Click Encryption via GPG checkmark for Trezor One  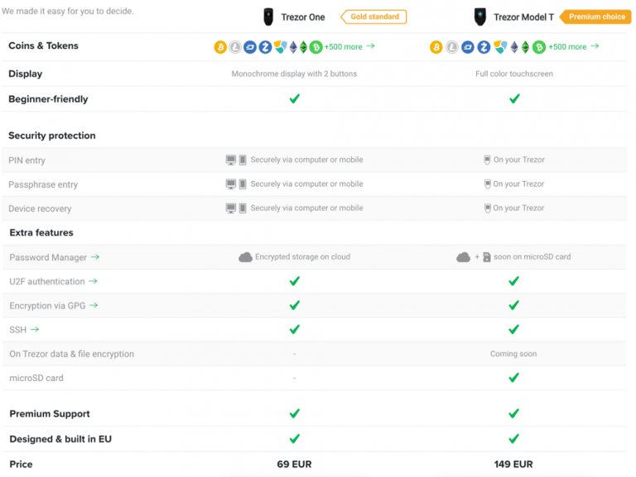pyautogui.click(x=295, y=305)
